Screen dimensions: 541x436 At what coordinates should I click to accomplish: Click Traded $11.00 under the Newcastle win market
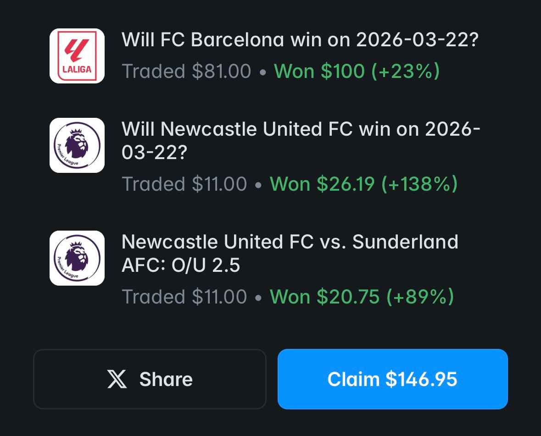click(x=184, y=184)
